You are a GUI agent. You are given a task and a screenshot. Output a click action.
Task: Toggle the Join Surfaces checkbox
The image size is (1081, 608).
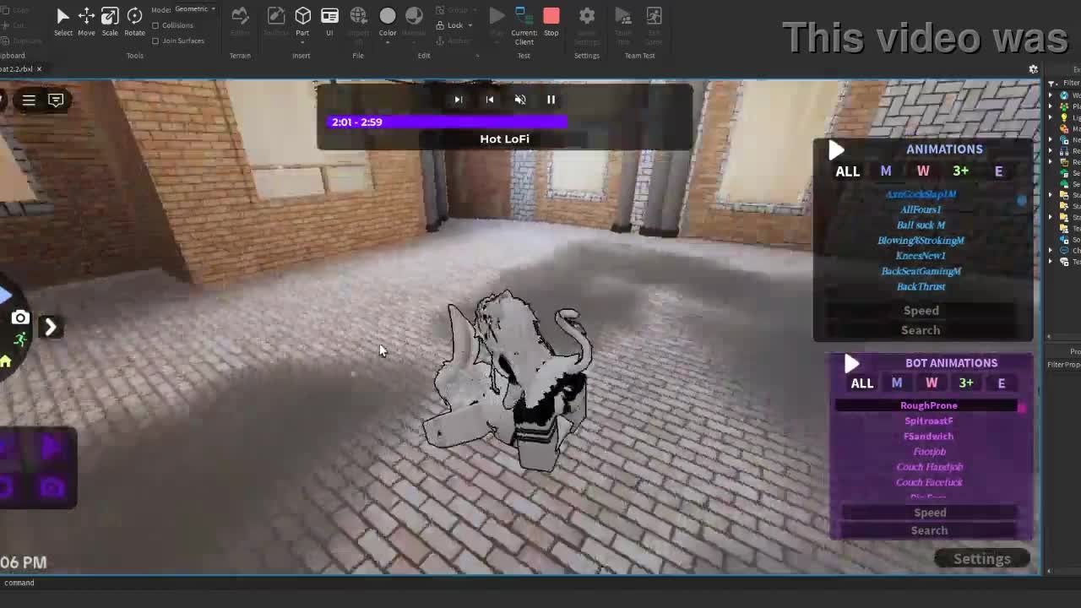click(x=155, y=41)
